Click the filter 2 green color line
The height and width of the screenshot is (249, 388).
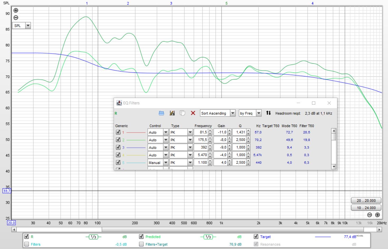(x=136, y=140)
